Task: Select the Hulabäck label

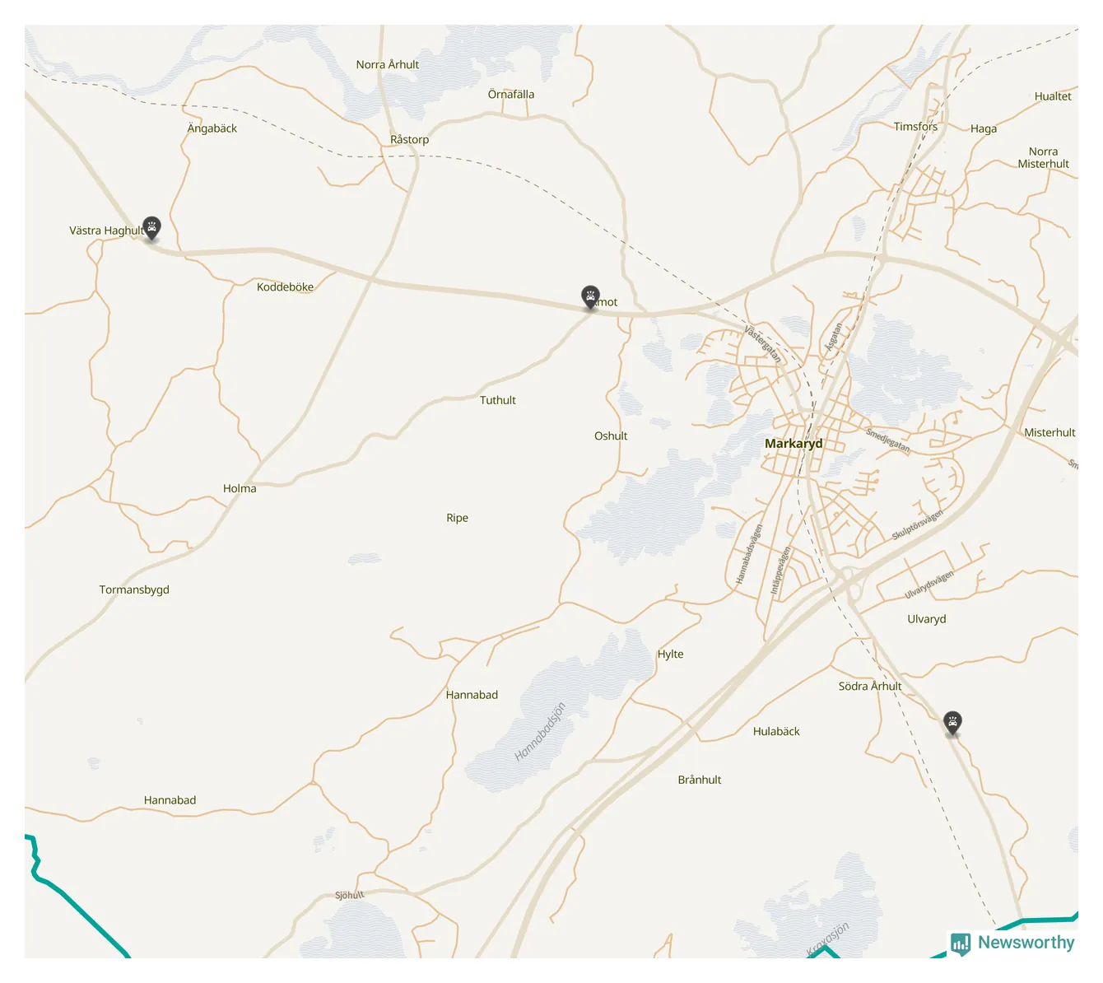Action: [x=776, y=731]
